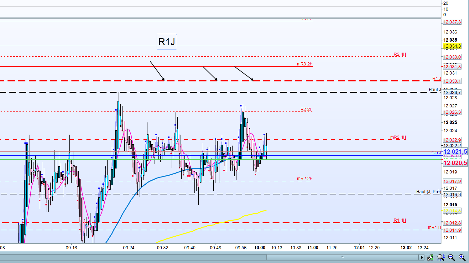Screen dimensions: 469x263
Task: Click the bold 12 035 price axis tick
Action: coord(450,40)
